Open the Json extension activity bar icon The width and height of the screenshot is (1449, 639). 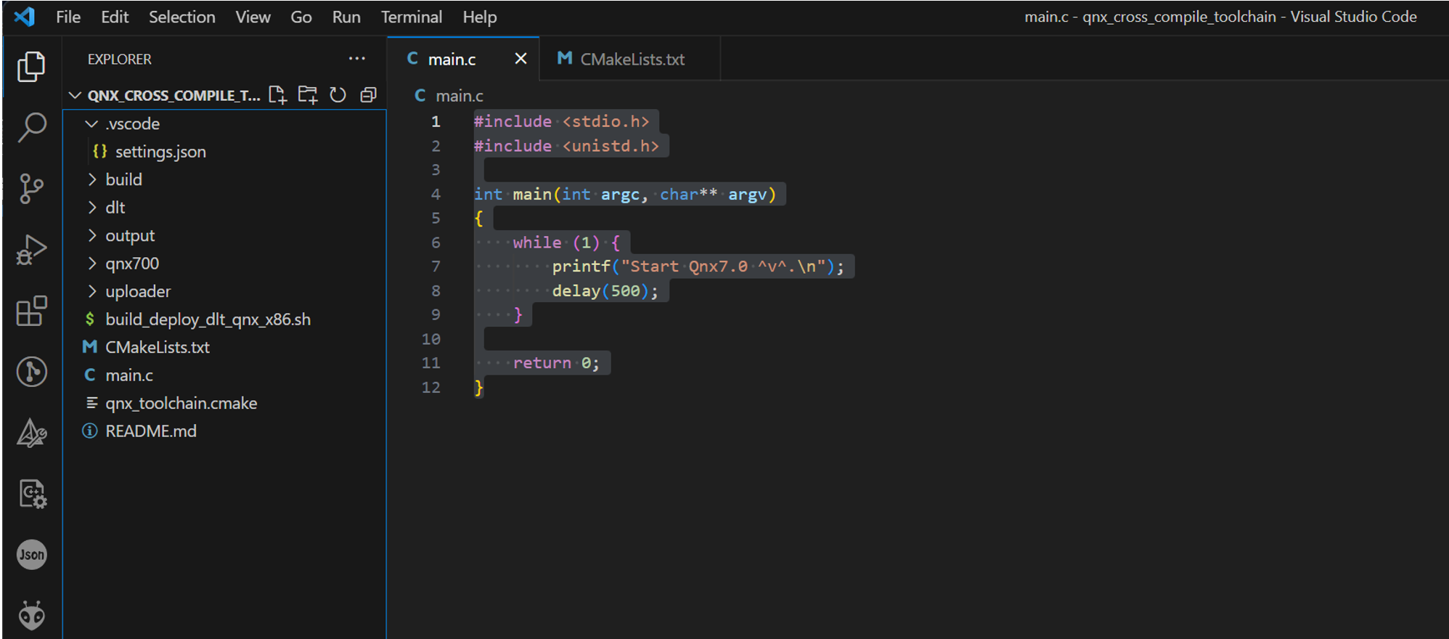coord(31,555)
